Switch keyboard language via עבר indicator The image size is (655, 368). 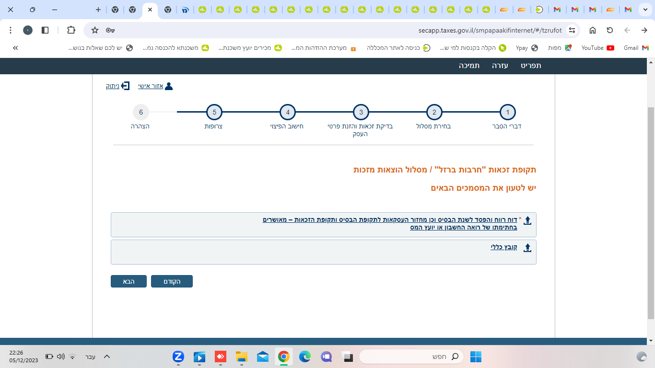(90, 356)
